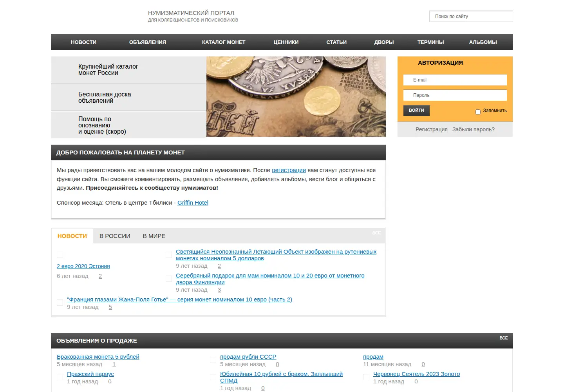Open the Юбилейная 10 рублей с браком ad
This screenshot has height=392, width=564.
click(281, 377)
